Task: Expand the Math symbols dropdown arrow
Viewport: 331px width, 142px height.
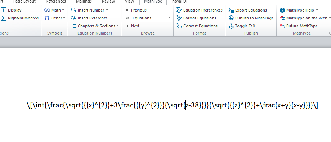Action: 63,10
